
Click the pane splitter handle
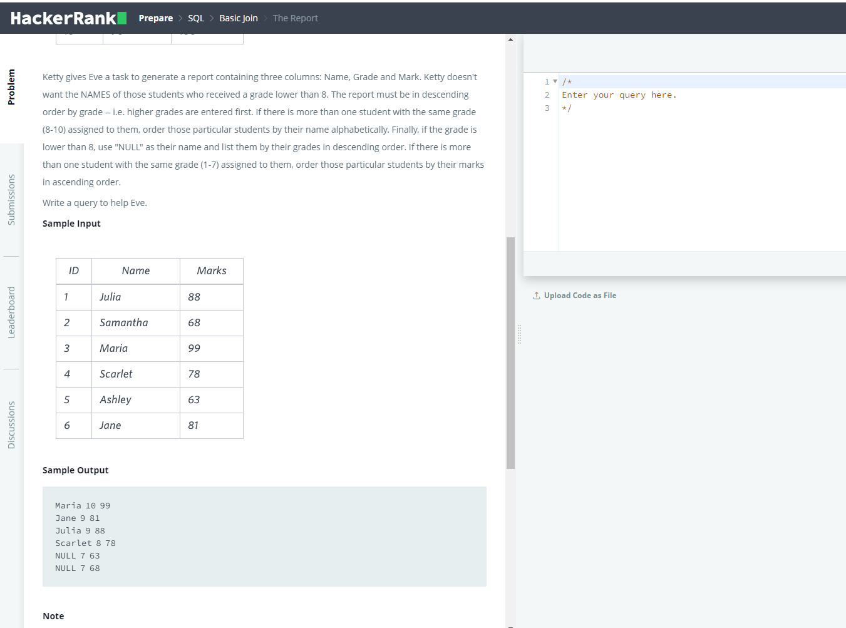point(519,334)
